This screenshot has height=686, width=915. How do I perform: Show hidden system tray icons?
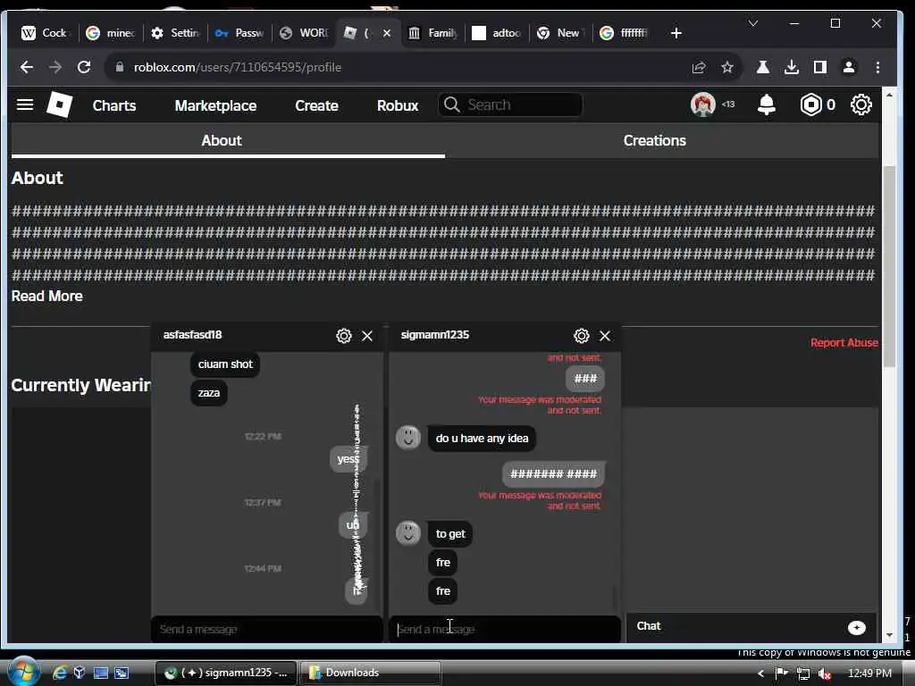pyautogui.click(x=760, y=673)
